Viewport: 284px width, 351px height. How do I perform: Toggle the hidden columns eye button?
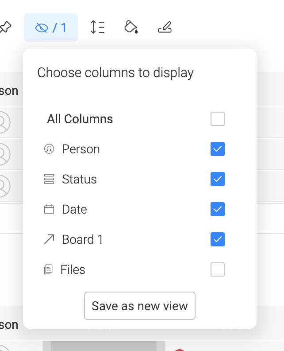[x=51, y=27]
